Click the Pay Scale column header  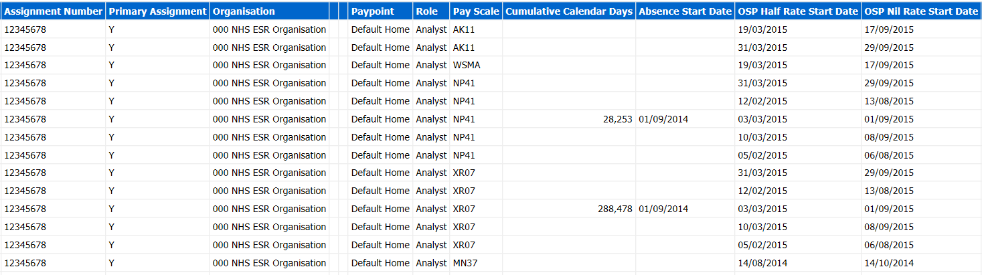click(x=475, y=11)
